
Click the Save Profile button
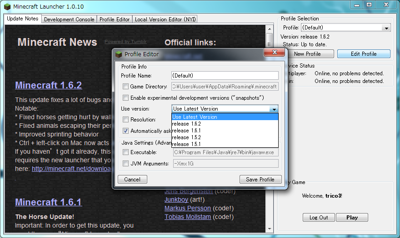[x=260, y=180]
